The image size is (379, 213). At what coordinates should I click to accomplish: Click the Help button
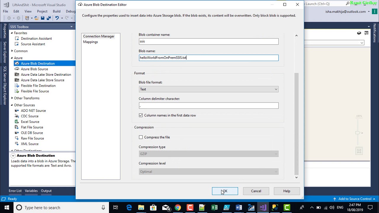pyautogui.click(x=287, y=191)
